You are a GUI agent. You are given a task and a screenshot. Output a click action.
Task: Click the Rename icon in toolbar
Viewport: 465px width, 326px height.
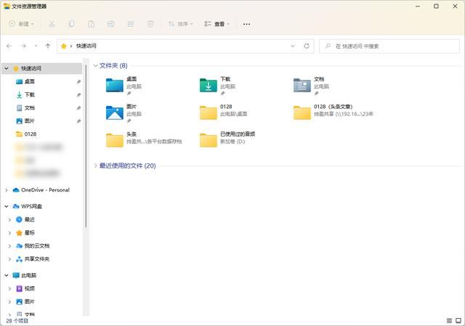click(x=111, y=24)
